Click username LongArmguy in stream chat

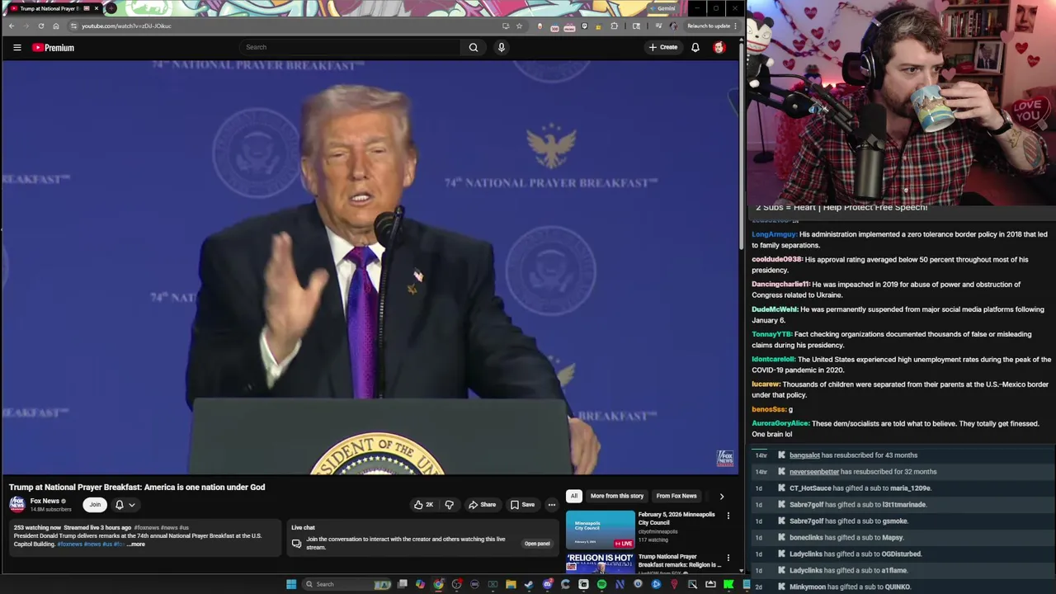[x=774, y=234]
